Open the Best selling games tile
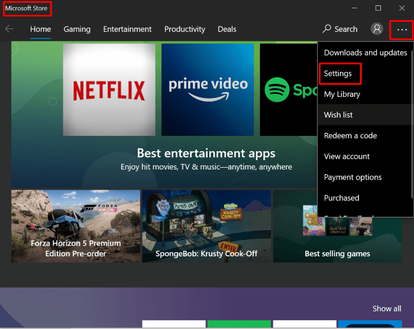The image size is (414, 329). [x=338, y=239]
